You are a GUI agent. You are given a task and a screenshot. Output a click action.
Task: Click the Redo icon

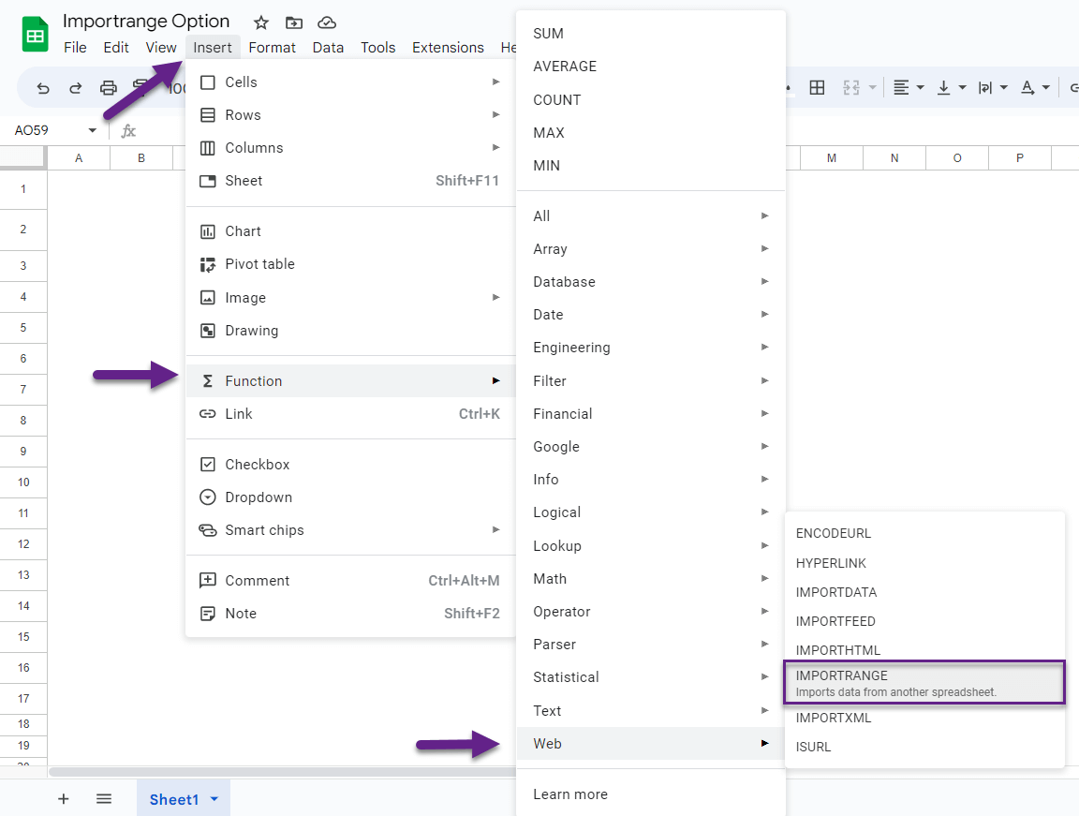[x=76, y=87]
